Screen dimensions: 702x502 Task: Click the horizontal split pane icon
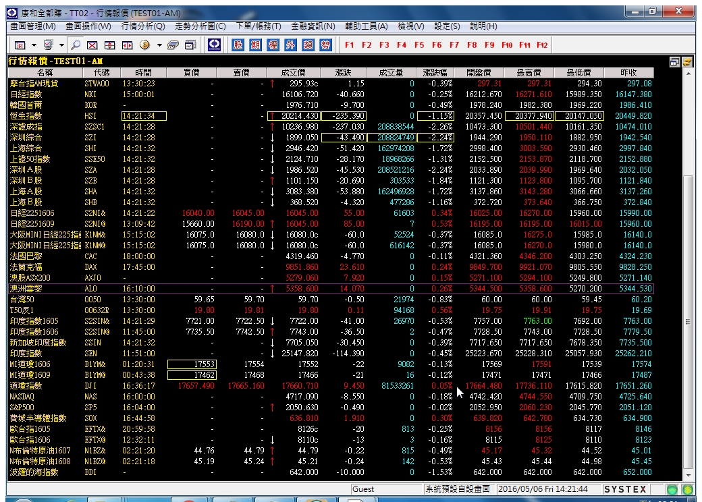tap(127, 45)
